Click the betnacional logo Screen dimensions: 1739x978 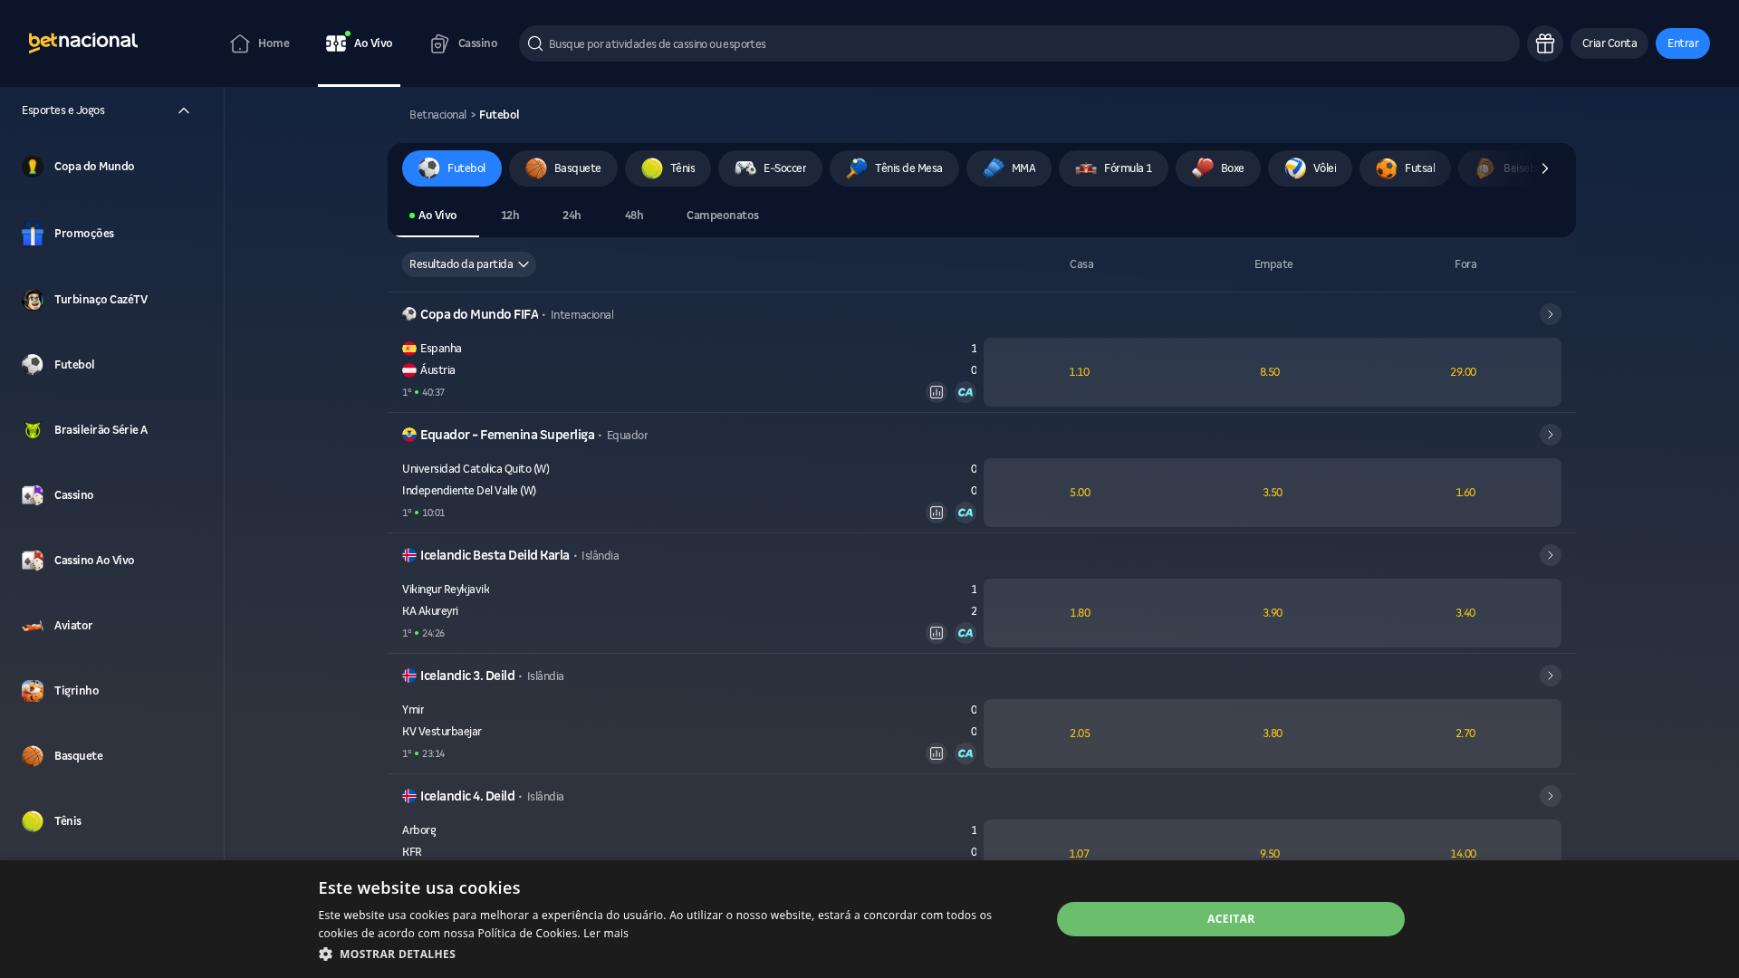tap(83, 43)
